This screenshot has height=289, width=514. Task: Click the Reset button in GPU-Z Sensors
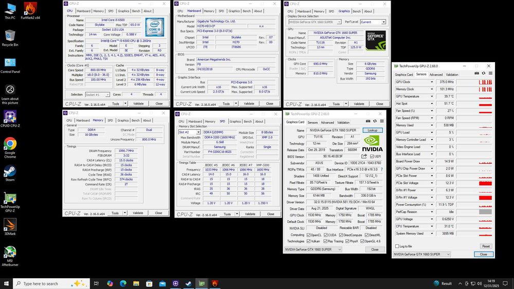(x=486, y=246)
